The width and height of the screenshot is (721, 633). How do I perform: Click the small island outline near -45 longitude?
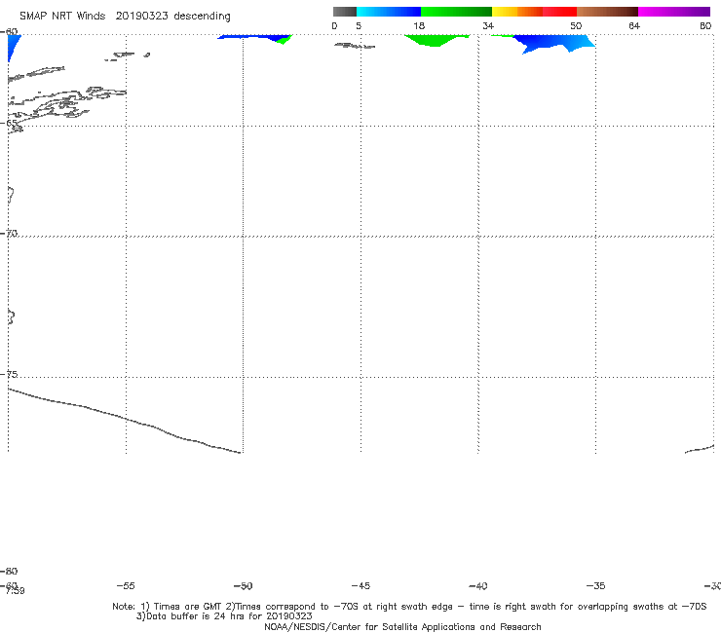(x=355, y=46)
